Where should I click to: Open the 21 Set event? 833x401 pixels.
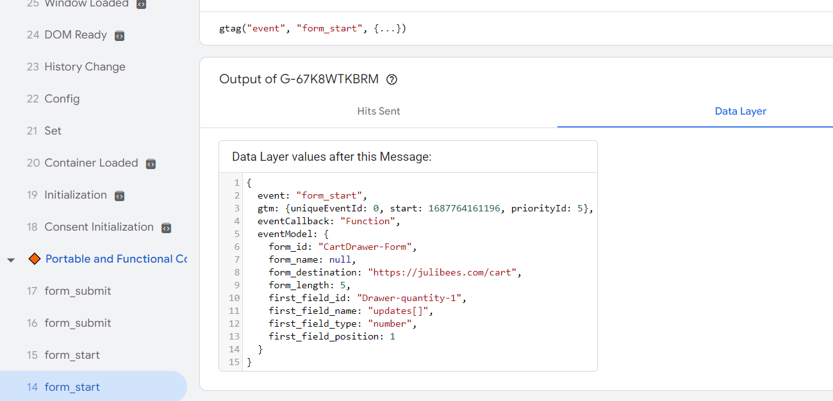[x=53, y=131]
